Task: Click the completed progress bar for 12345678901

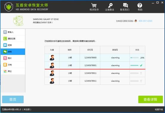Action: coord(134,65)
